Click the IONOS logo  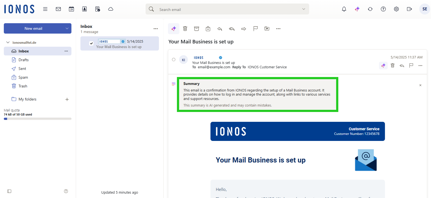(19, 9)
